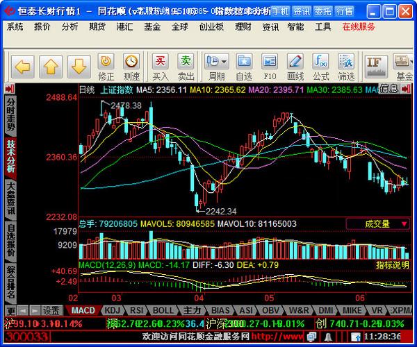Click the 资讯 title bar button
Image resolution: width=417 pixels, height=347 pixels.
point(302,11)
